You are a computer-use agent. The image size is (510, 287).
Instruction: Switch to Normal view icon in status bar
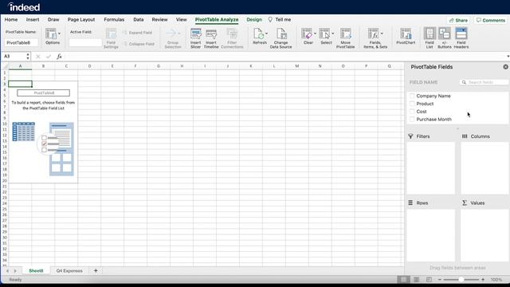pyautogui.click(x=403, y=280)
